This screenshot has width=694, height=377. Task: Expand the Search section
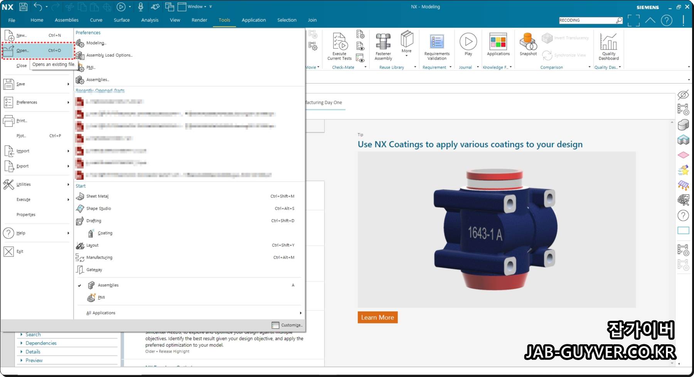point(33,335)
